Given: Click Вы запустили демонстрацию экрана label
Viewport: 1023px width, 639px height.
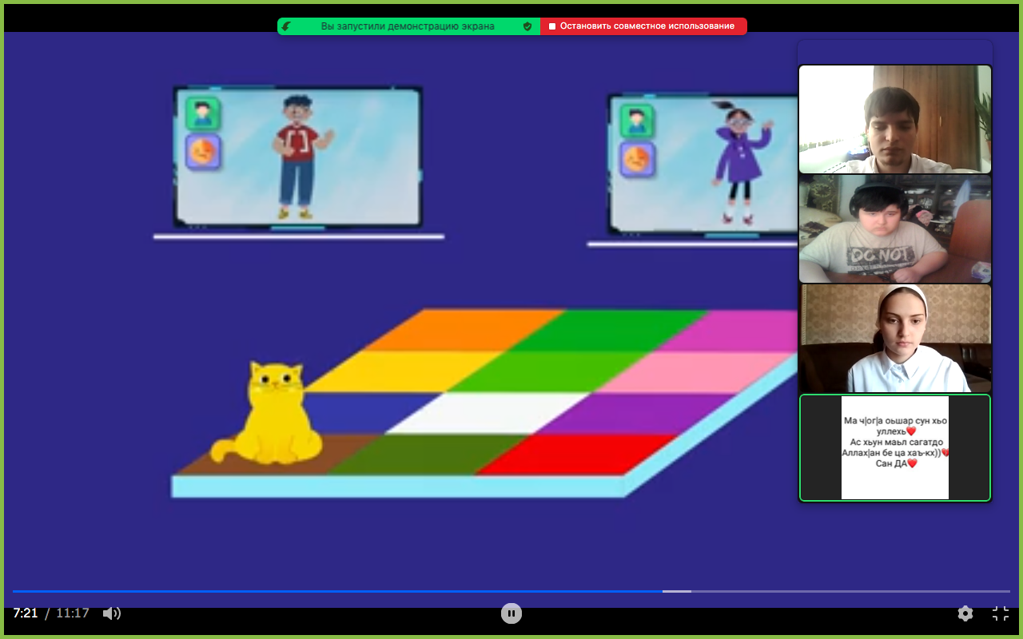Looking at the screenshot, I should click(408, 26).
